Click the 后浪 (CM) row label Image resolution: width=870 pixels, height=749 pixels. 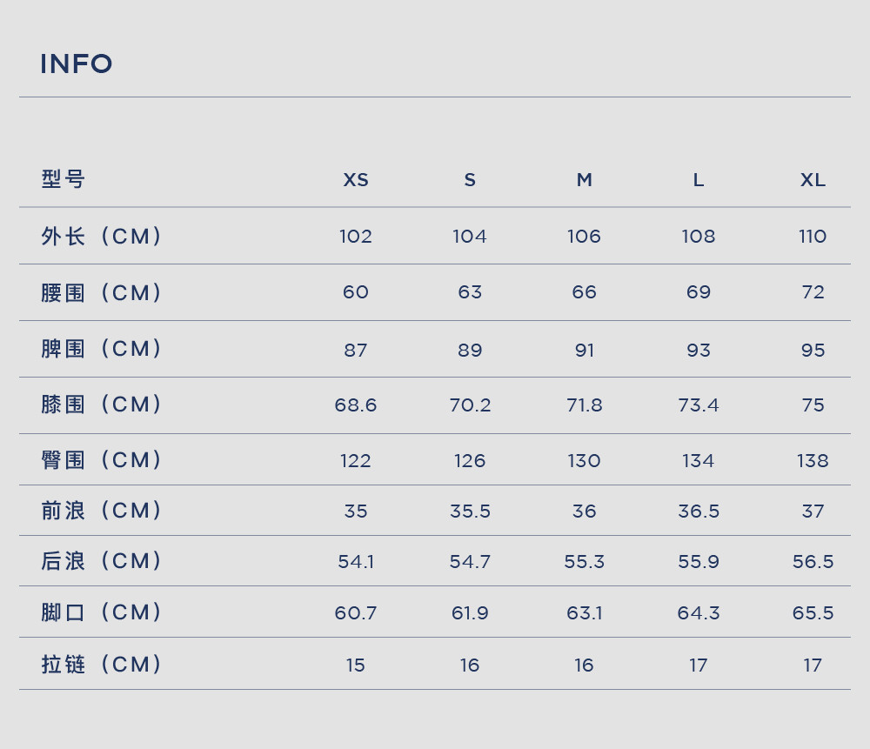click(102, 561)
